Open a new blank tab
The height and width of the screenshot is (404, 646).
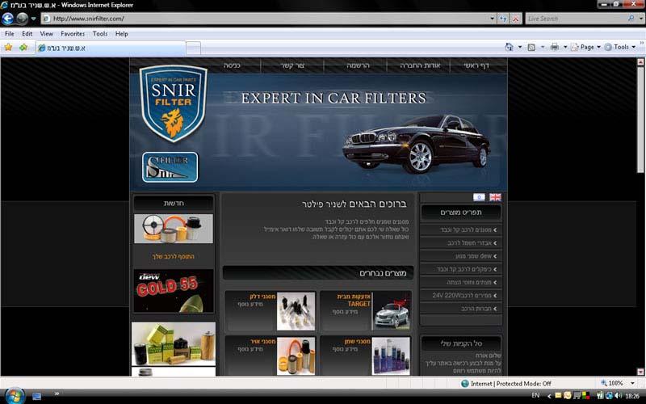[x=194, y=48]
